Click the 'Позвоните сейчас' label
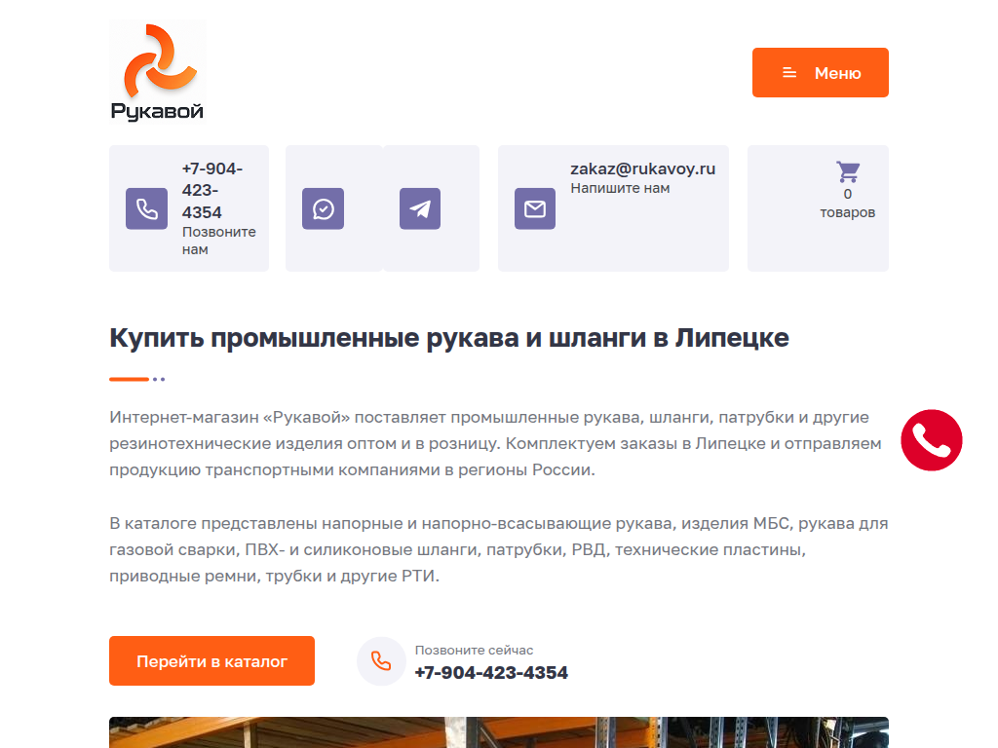Image resolution: width=998 pixels, height=748 pixels. (x=475, y=650)
